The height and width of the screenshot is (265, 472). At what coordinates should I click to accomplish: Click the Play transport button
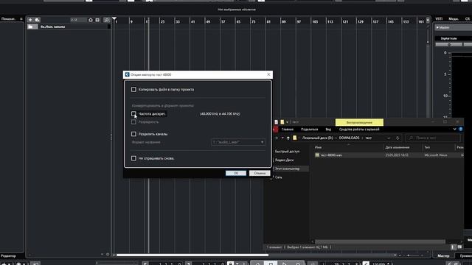click(x=284, y=264)
